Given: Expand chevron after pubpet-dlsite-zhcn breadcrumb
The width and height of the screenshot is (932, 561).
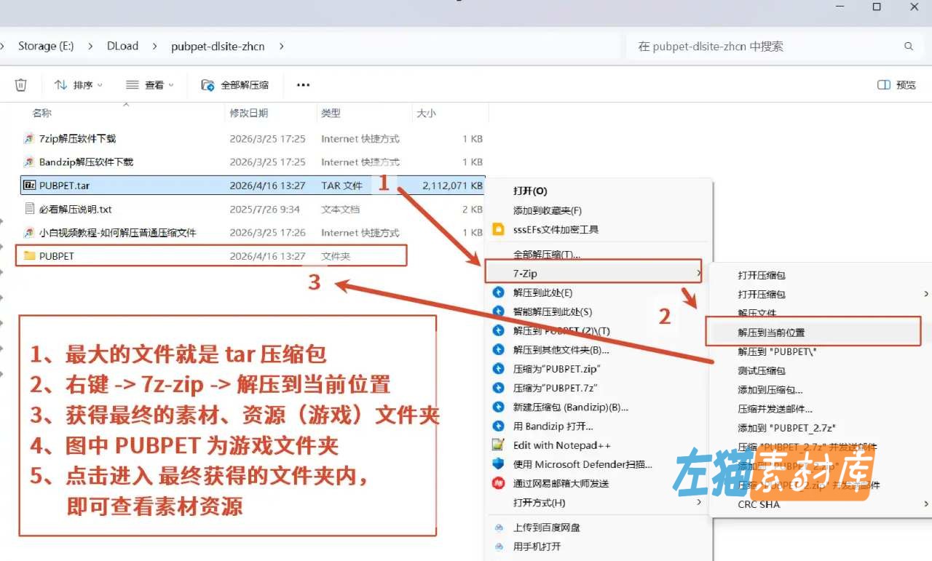Looking at the screenshot, I should 281,46.
